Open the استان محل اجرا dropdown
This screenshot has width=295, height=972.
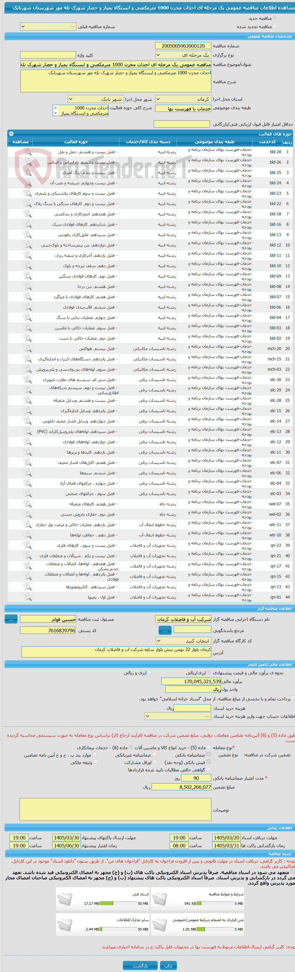(183, 99)
